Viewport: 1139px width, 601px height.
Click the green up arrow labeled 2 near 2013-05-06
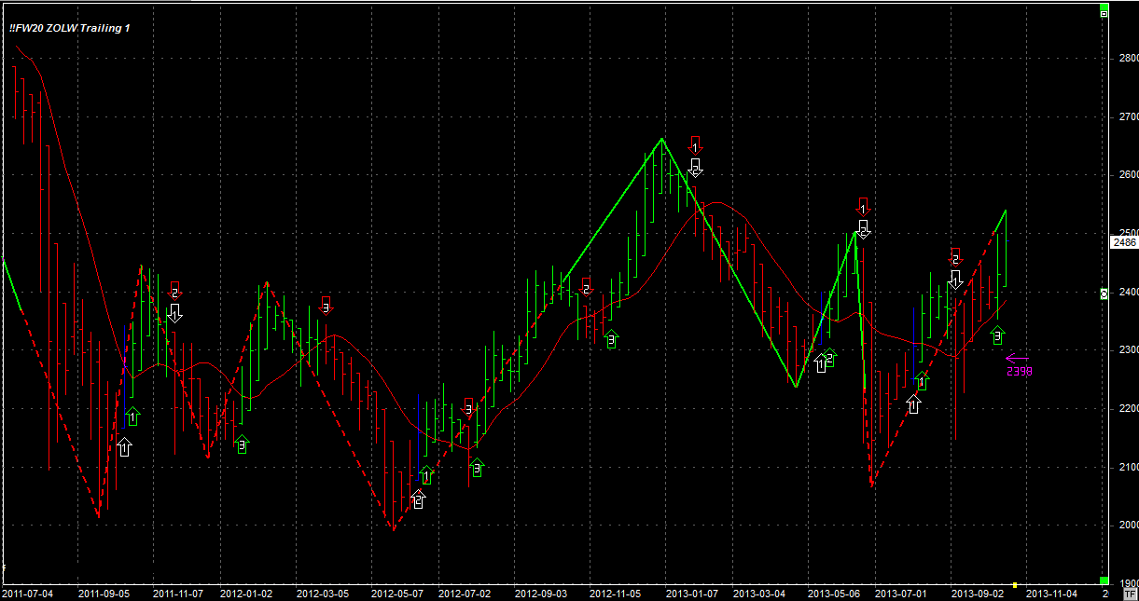coord(829,357)
